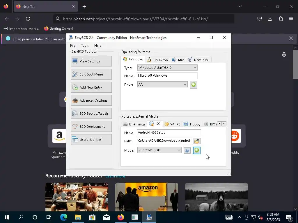Viewport: 298px width, 223px height.
Task: Open File Explorer from taskbar
Action: 78,217
